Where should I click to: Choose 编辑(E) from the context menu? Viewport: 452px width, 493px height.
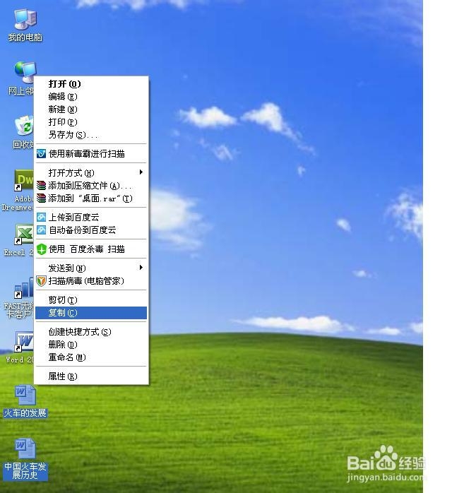click(91, 97)
